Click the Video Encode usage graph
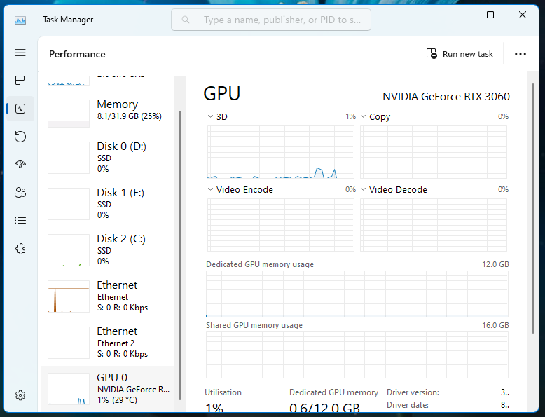Screen dimensions: 545x417 [x=280, y=225]
